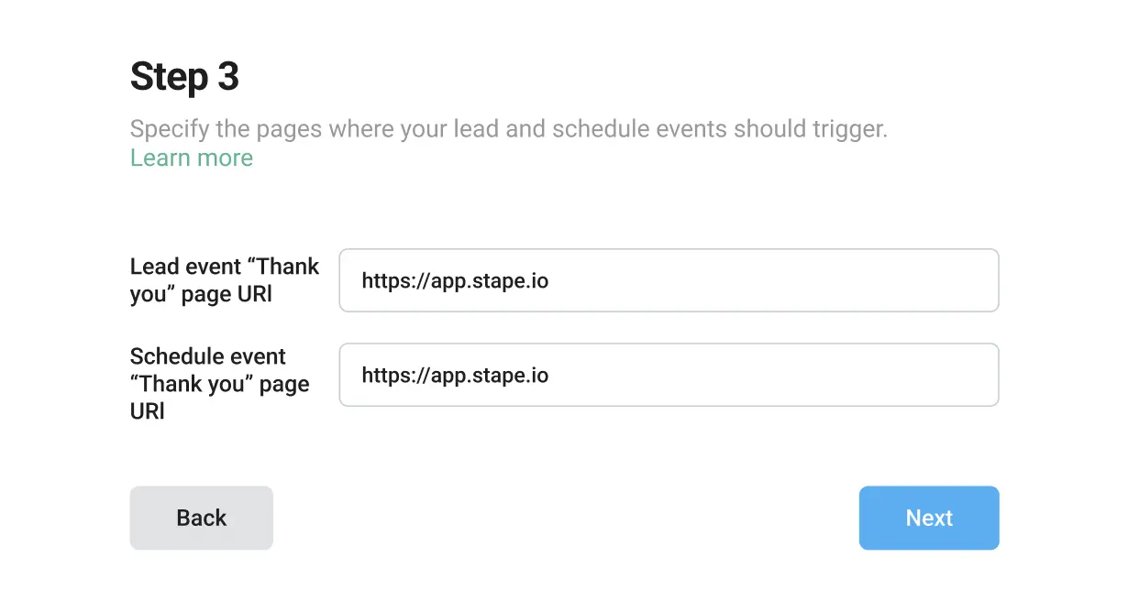Select the Schedule event Thank you page URI field
Viewport: 1139px width, 612px height.
coord(669,375)
